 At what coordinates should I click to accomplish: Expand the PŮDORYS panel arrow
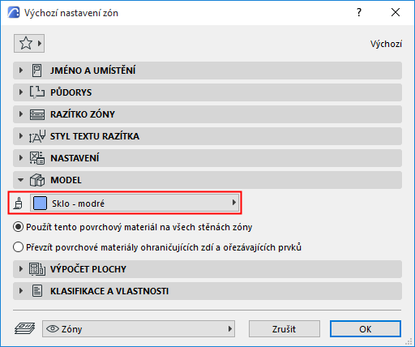[21, 92]
